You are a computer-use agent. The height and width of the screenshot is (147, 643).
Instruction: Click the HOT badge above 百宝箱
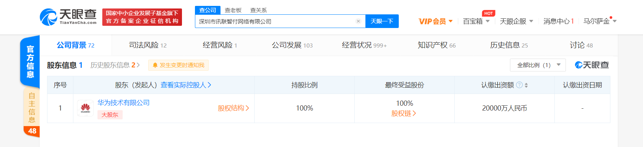pos(488,13)
